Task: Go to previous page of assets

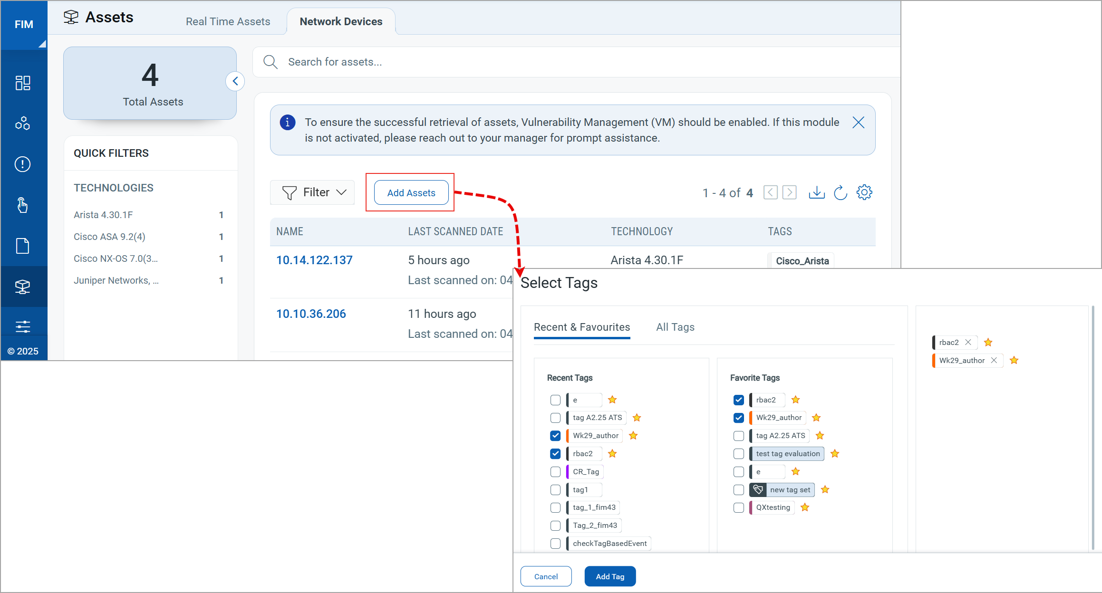Action: click(x=771, y=192)
